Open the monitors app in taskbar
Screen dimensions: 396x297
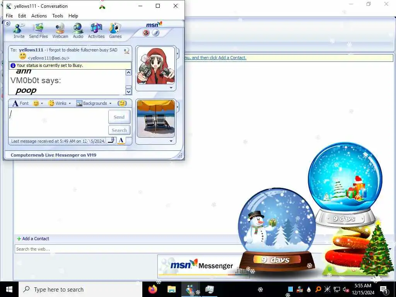[209, 289]
